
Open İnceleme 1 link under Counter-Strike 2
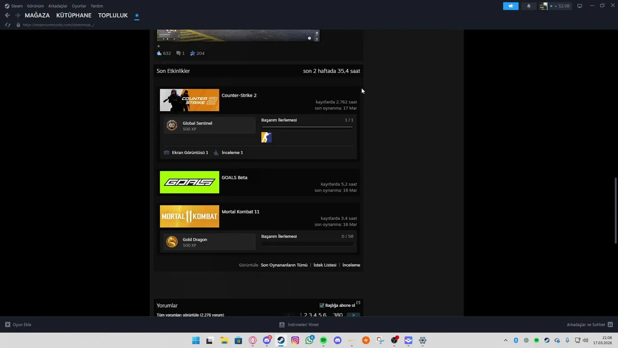pyautogui.click(x=232, y=152)
